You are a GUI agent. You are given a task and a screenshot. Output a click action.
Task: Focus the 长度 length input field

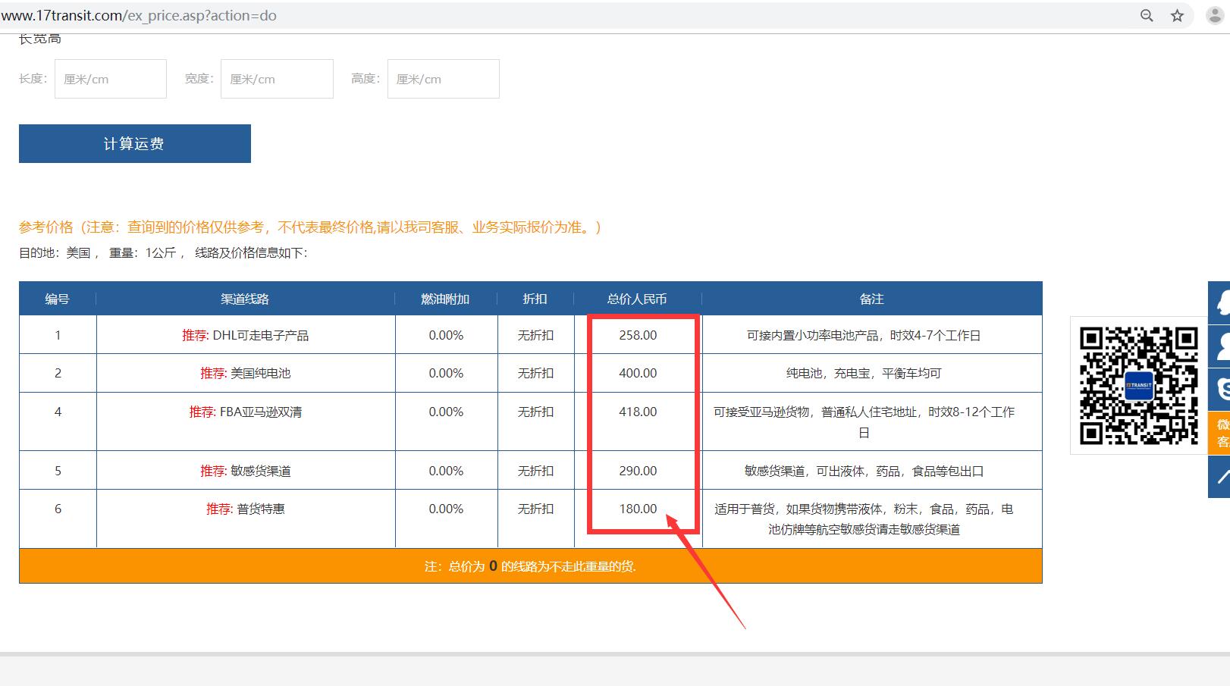(x=111, y=79)
